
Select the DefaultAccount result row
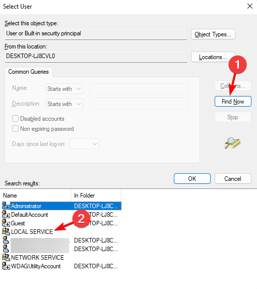(61, 215)
